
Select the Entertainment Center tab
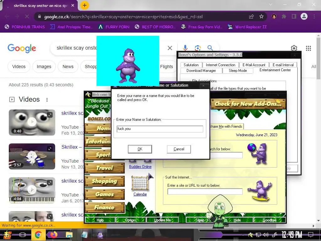[x=275, y=70]
